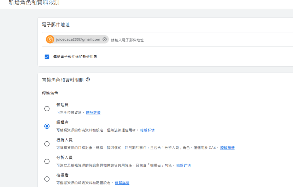The height and width of the screenshot is (187, 293).
Task: Click 瞭解詳情 link in 行銷人員 description
Action: [x=227, y=148]
